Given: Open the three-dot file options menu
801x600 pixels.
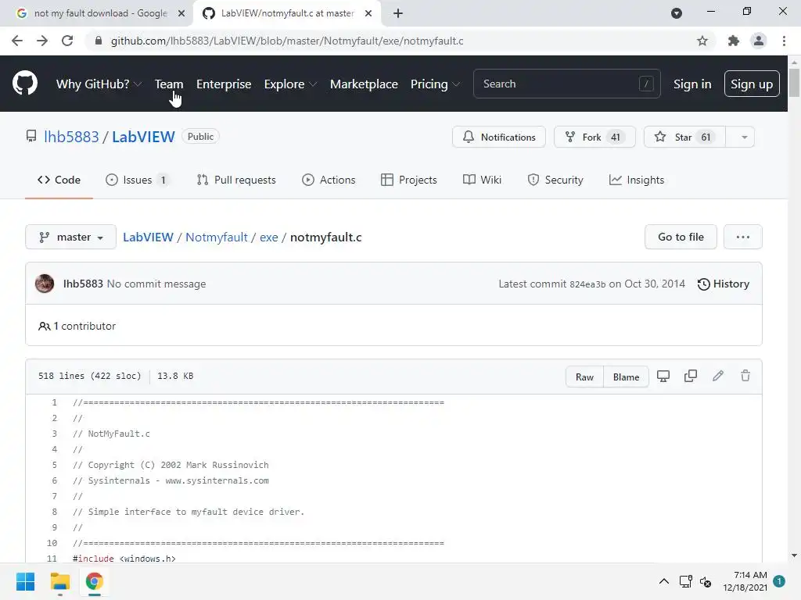Looking at the screenshot, I should (743, 237).
